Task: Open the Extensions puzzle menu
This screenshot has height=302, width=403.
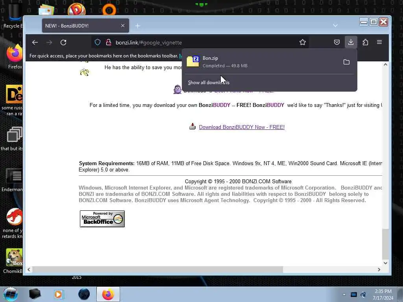Action: click(365, 42)
